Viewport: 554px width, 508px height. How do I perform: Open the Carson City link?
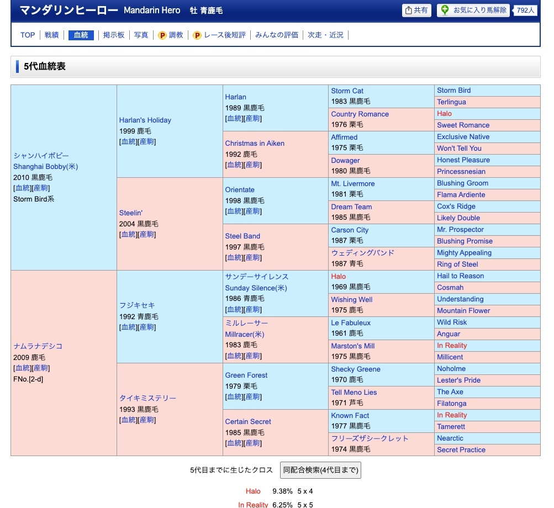tap(350, 230)
